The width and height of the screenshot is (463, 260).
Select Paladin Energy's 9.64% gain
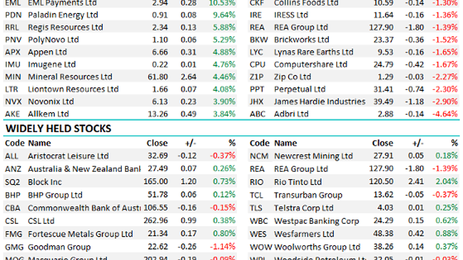coord(224,15)
